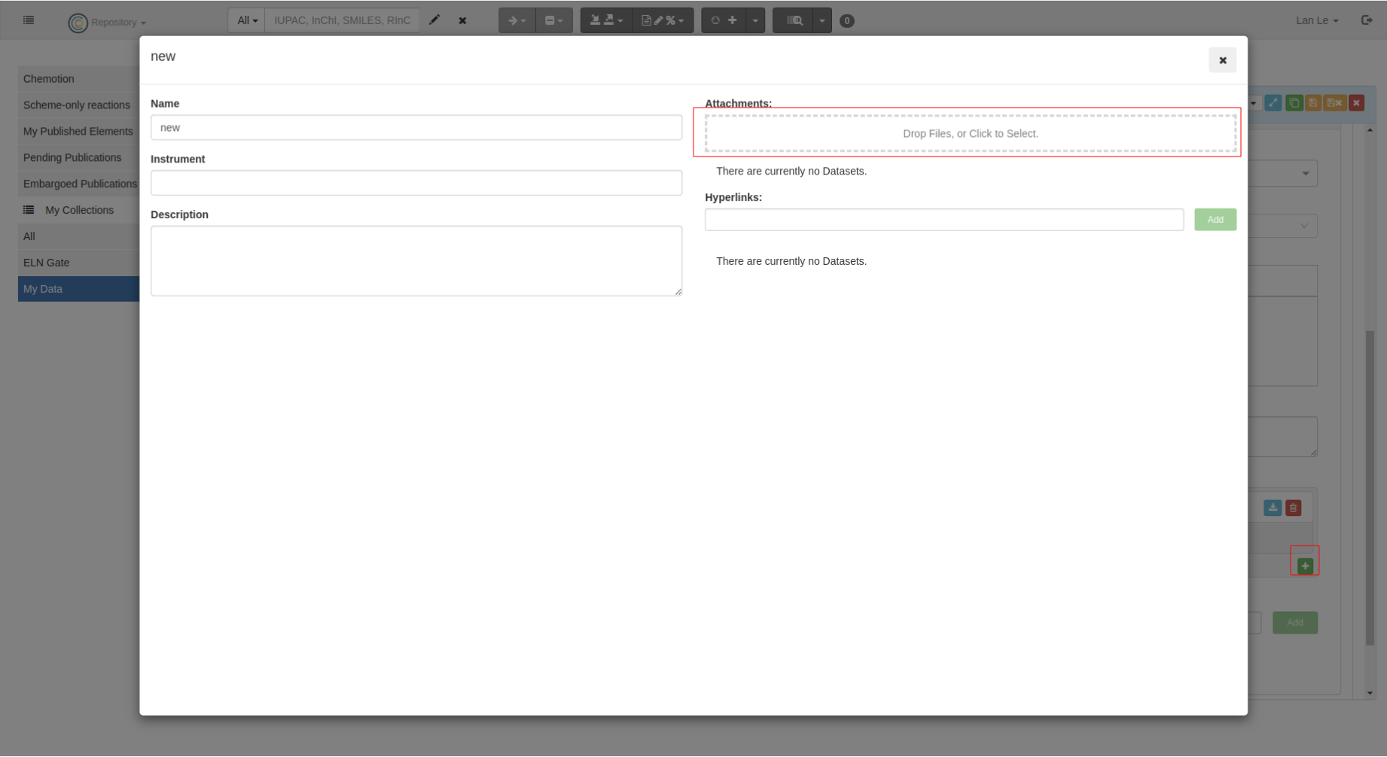Screen dimensions: 1387x757
Task: Expand the analysis panel fullscreen icon
Action: pyautogui.click(x=1273, y=102)
